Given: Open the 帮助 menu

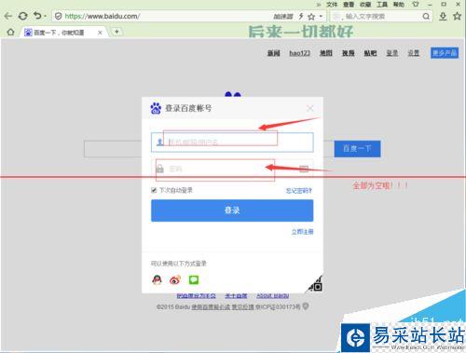Looking at the screenshot, I should point(399,5).
